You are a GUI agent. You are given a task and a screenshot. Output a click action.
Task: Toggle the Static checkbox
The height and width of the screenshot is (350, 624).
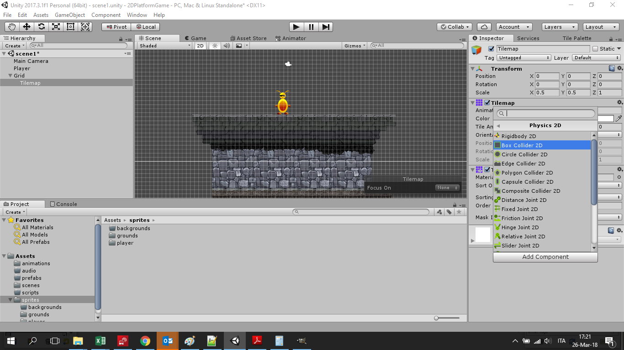pyautogui.click(x=595, y=49)
